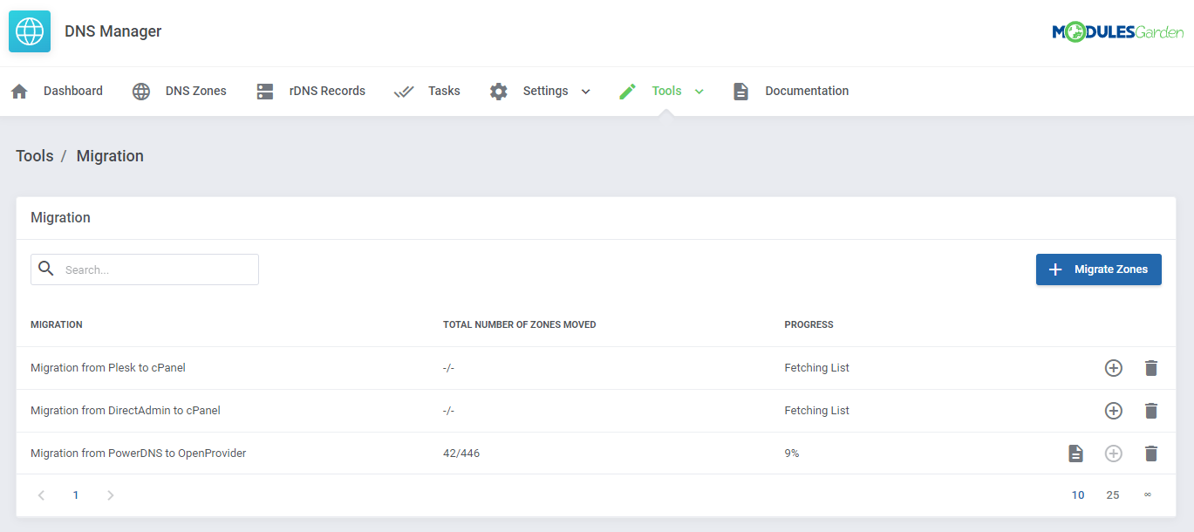View log for PowerDNS to OpenProvider migration
The image size is (1194, 532).
[x=1075, y=453]
